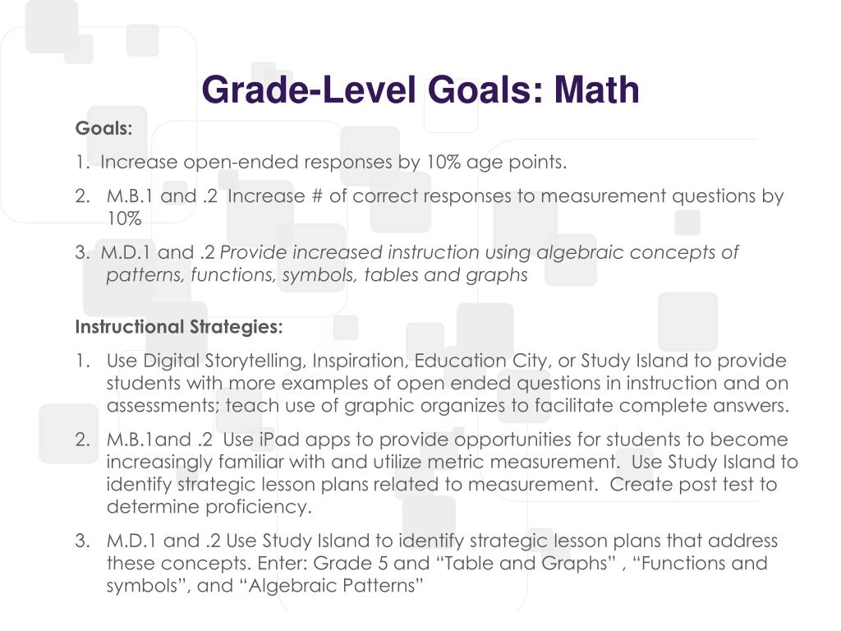Screen dimensions: 841x631
Task: Click goal 2 about measurement questions
Action: (429, 196)
